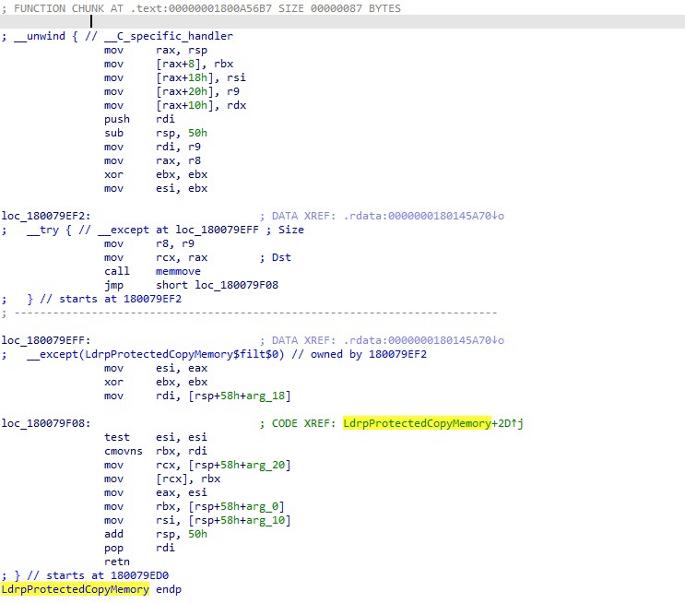Viewport: 685px width, 603px height.
Task: Click the grey highlighted cursor line
Action: point(343,22)
